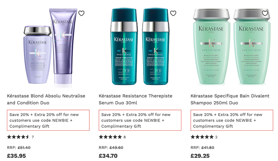Open Specifique Bain Divalent Shampoo Duo image
The image size is (278, 161).
click(x=232, y=47)
